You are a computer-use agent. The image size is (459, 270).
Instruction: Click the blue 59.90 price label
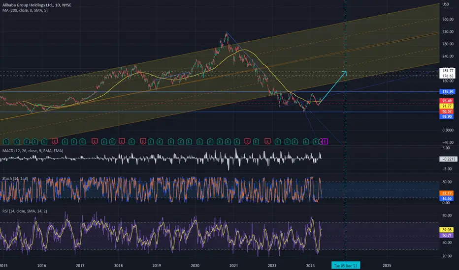pyautogui.click(x=447, y=116)
